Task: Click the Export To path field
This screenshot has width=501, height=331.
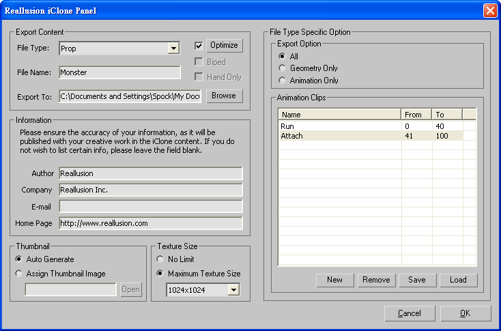Action: click(130, 96)
